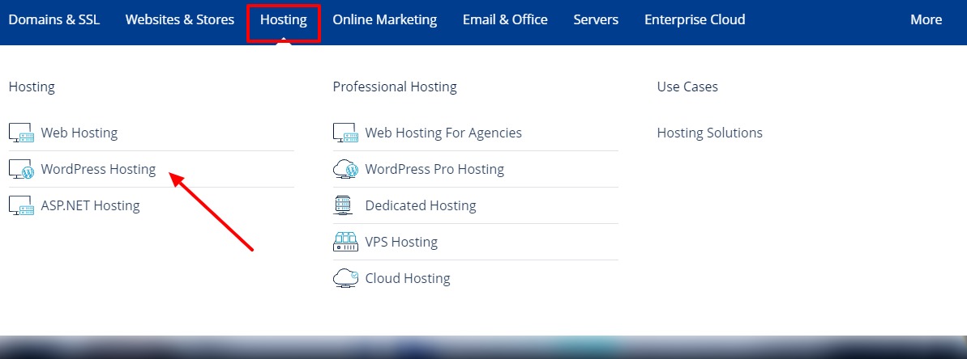Viewport: 967px width, 359px height.
Task: Go to the WordPress Hosting link
Action: pos(98,169)
